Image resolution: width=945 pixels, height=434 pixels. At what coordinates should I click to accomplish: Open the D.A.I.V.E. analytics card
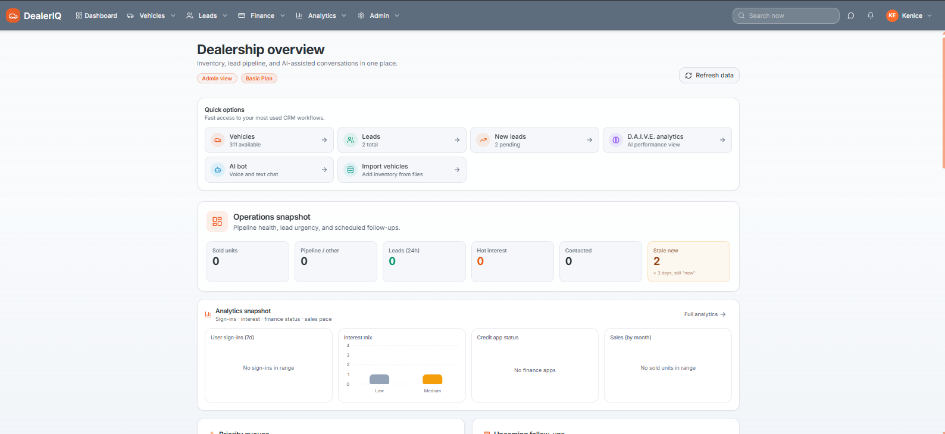tap(667, 140)
